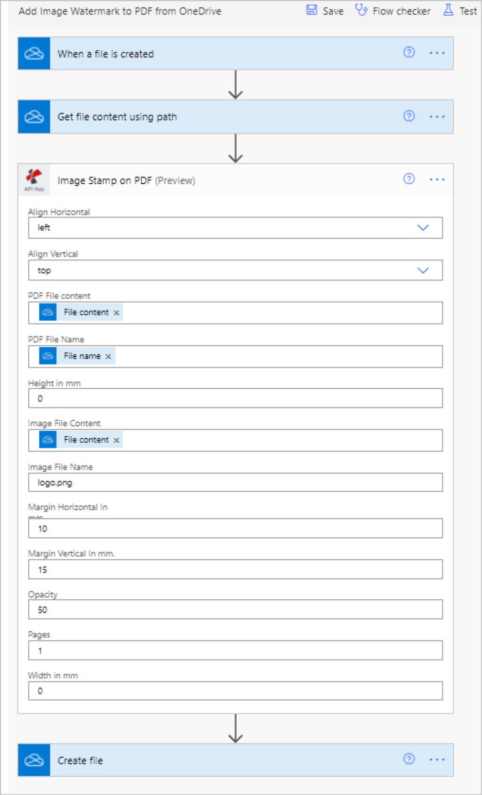Remove the File content token from Image File Content
482x795 pixels.
click(116, 440)
